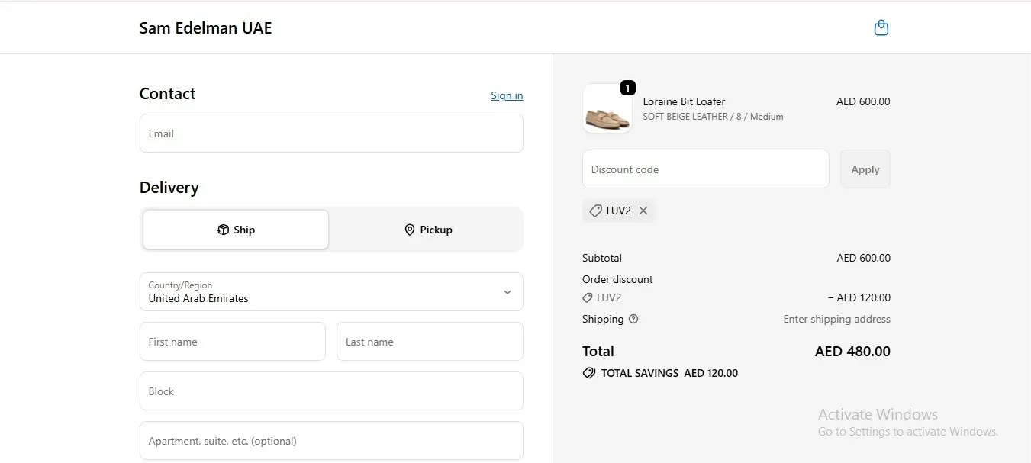This screenshot has height=463, width=1031.
Task: Focus the First name field
Action: (233, 342)
